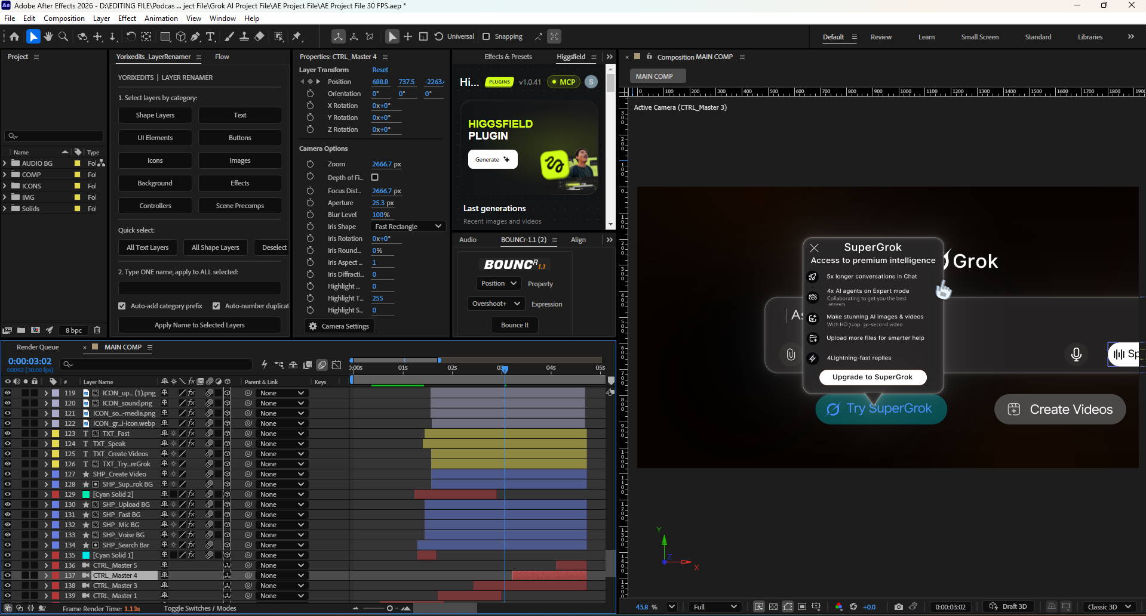
Task: Hide the Cyan Solid 2 layer
Action: click(x=8, y=494)
